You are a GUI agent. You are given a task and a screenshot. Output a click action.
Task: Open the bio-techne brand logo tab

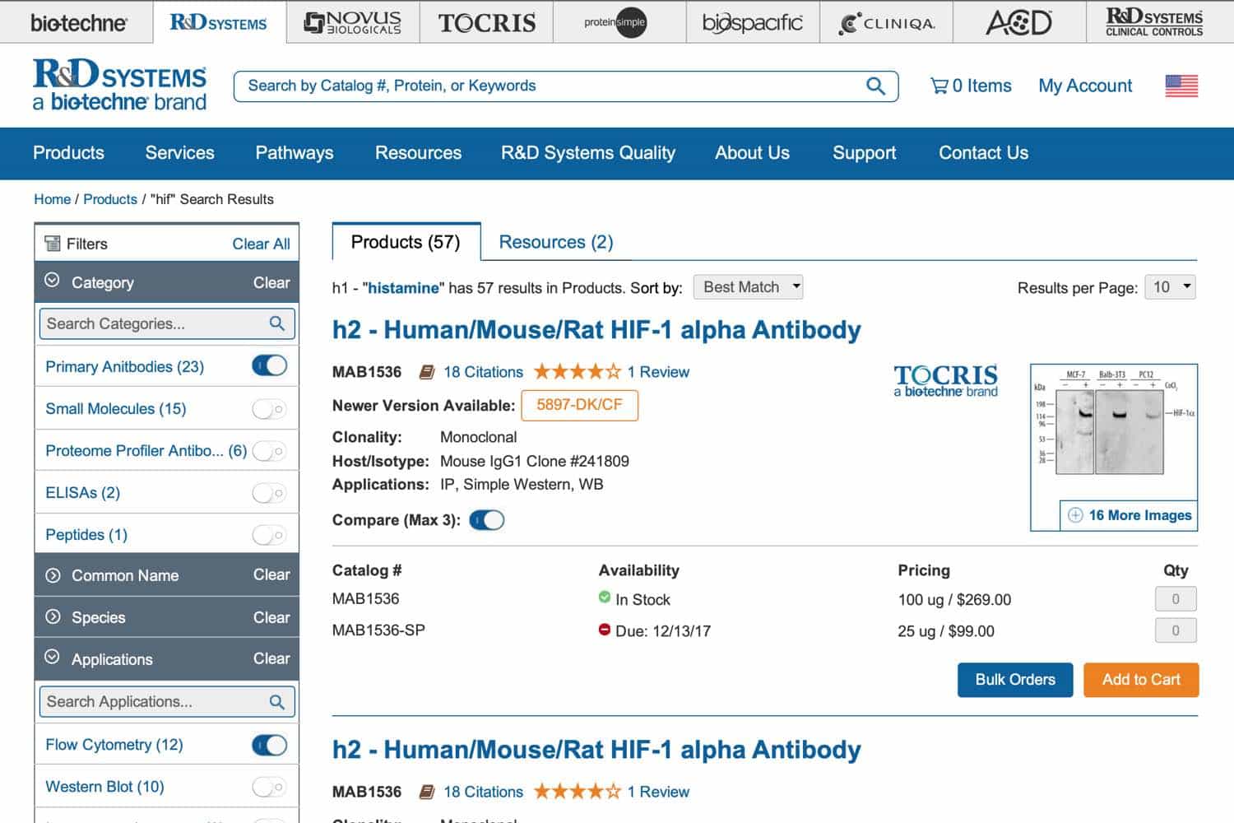pos(78,22)
